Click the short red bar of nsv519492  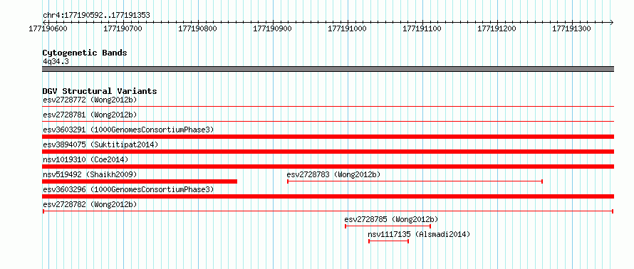point(140,181)
